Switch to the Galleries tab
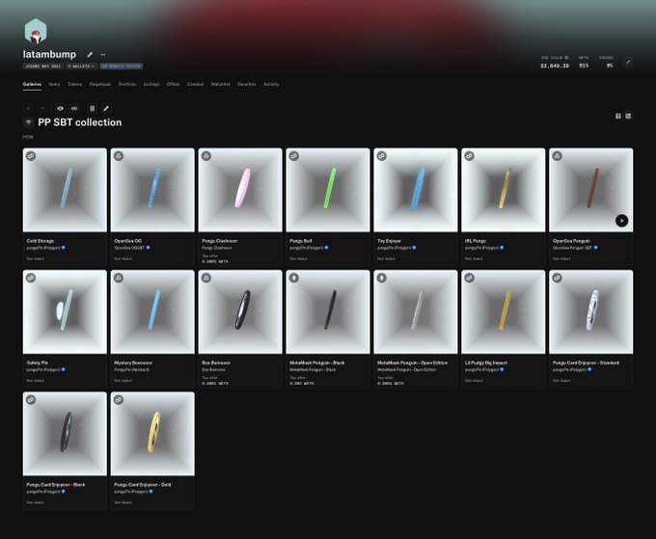656x539 pixels. 32,84
